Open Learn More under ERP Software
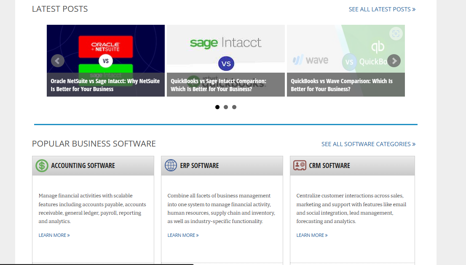 tap(183, 235)
